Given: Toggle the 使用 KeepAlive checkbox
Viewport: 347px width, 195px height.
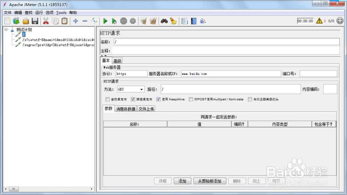Looking at the screenshot, I should coord(158,99).
